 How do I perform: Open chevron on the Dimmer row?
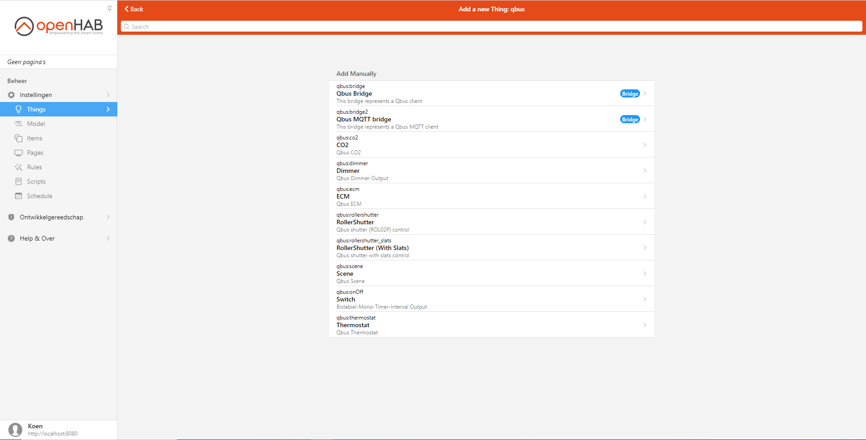[645, 171]
